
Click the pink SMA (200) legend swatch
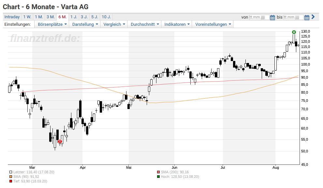pyautogui.click(x=158, y=172)
